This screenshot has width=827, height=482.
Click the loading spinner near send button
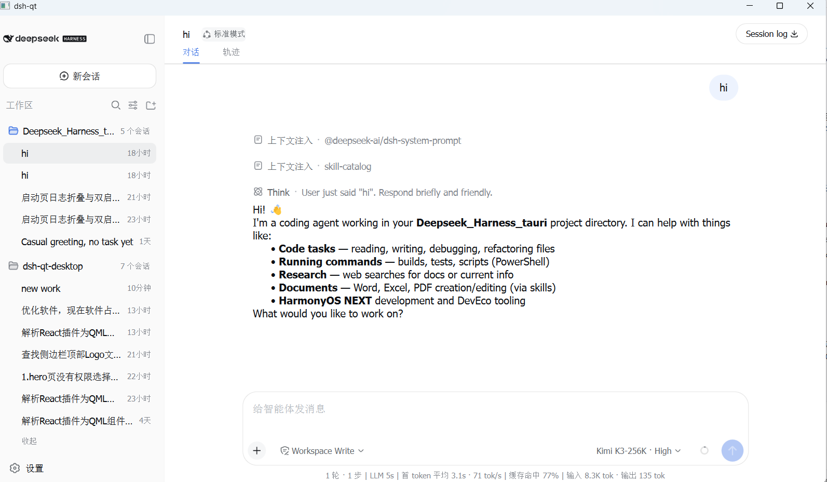(704, 450)
